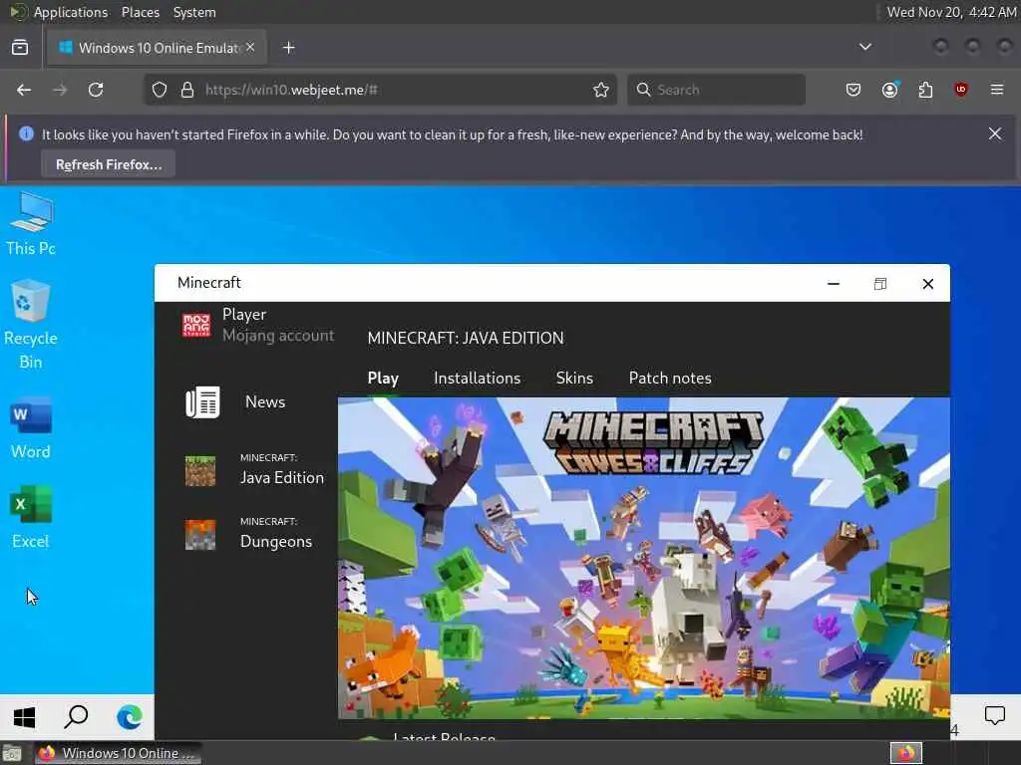Image resolution: width=1021 pixels, height=765 pixels.
Task: Click the date and time clock
Action: click(x=951, y=12)
